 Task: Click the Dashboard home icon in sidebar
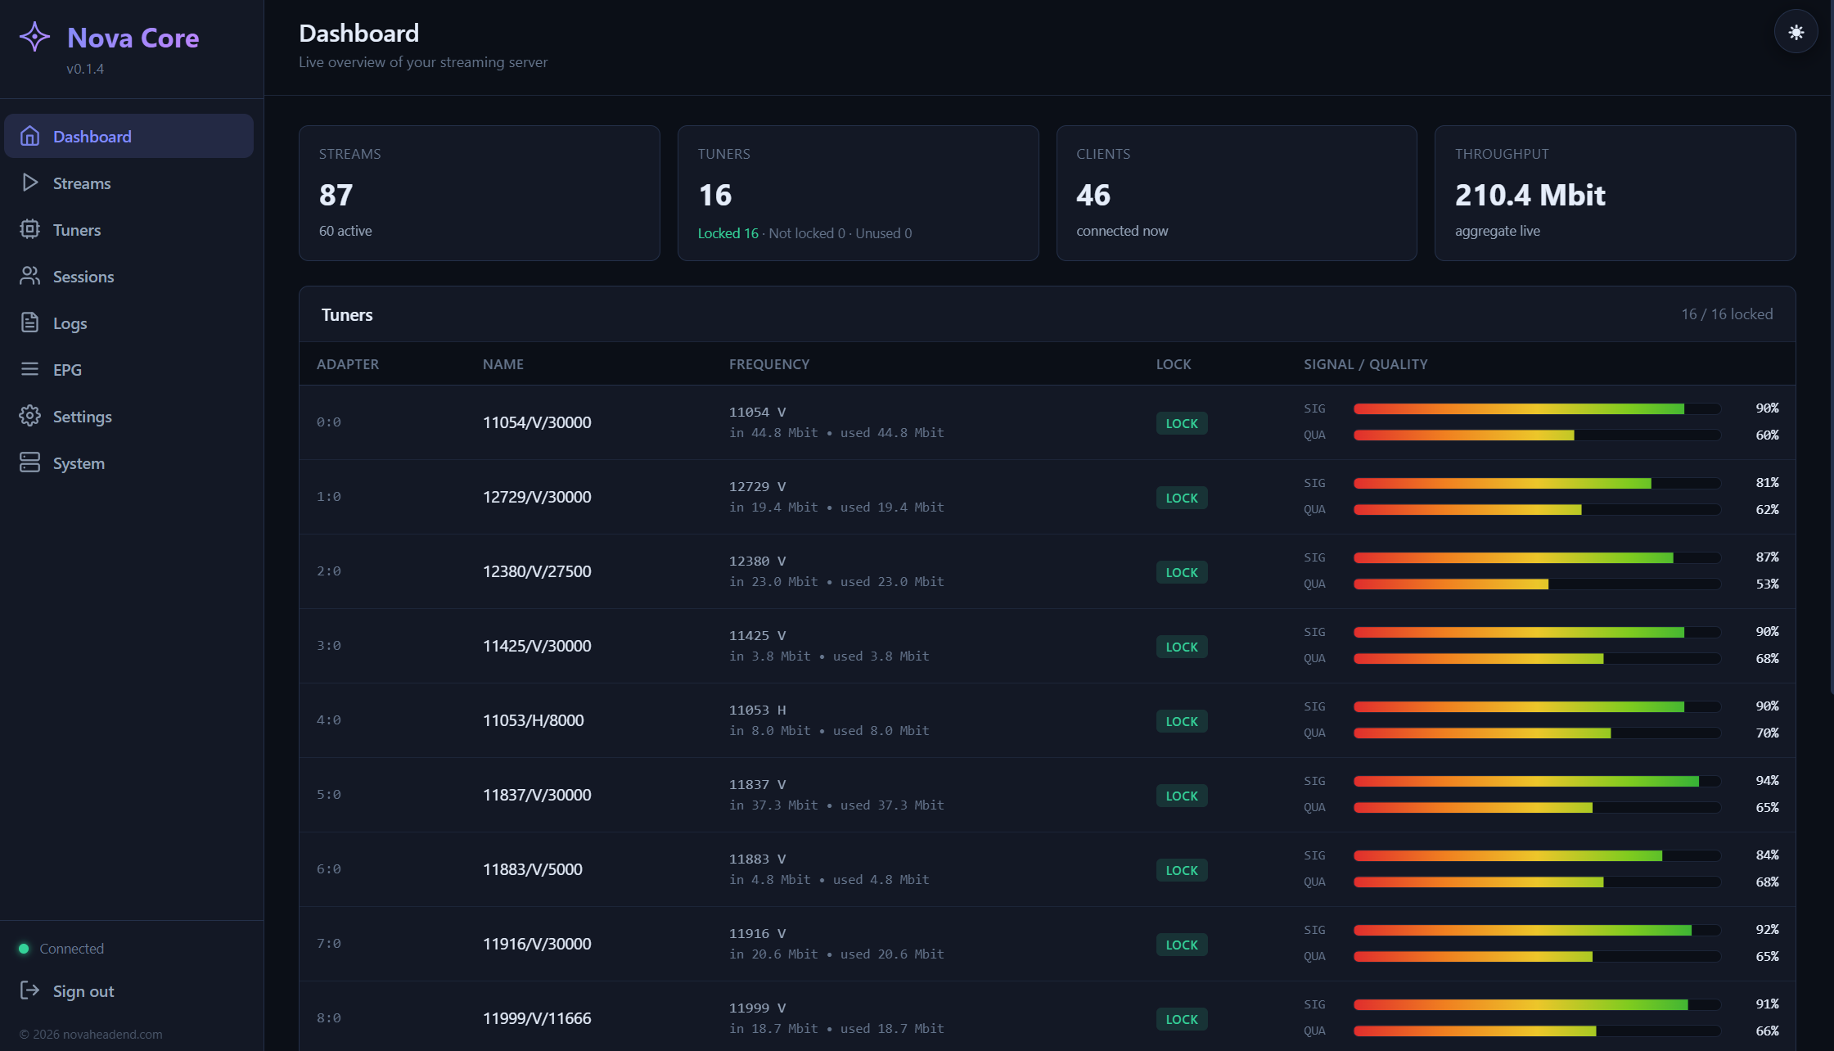pos(29,136)
